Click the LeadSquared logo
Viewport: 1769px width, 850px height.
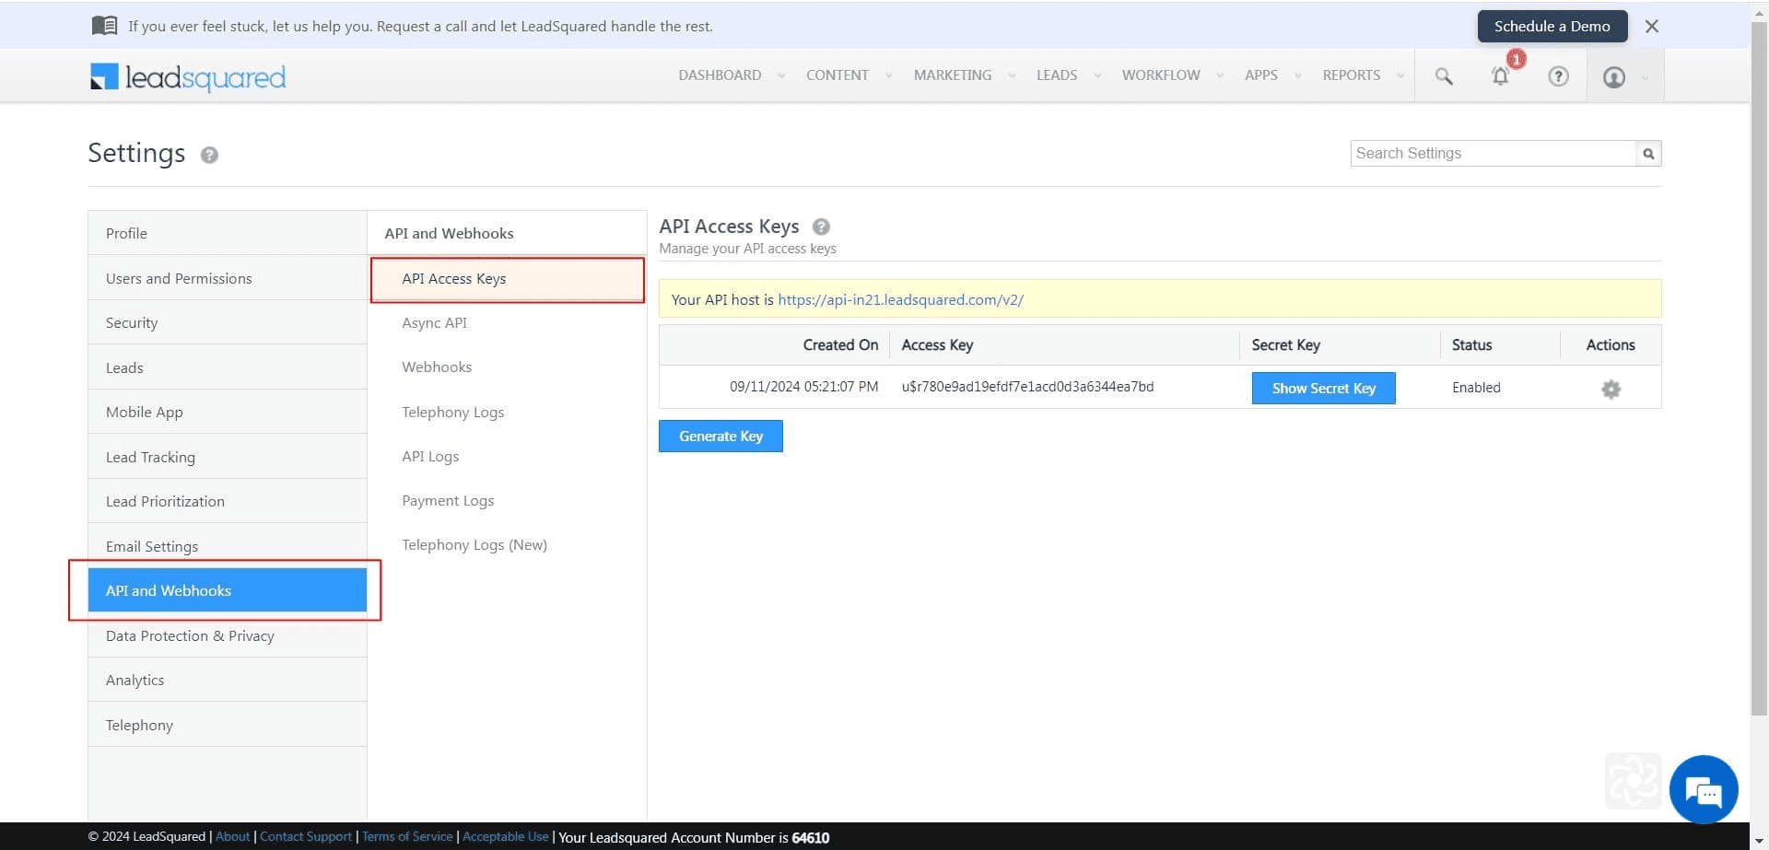tap(188, 77)
